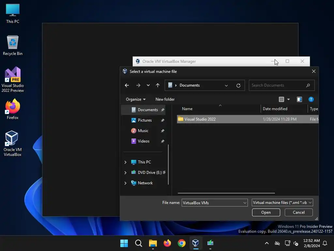The height and width of the screenshot is (251, 334).
Task: Open Google Chrome from the taskbar
Action: pyautogui.click(x=181, y=243)
